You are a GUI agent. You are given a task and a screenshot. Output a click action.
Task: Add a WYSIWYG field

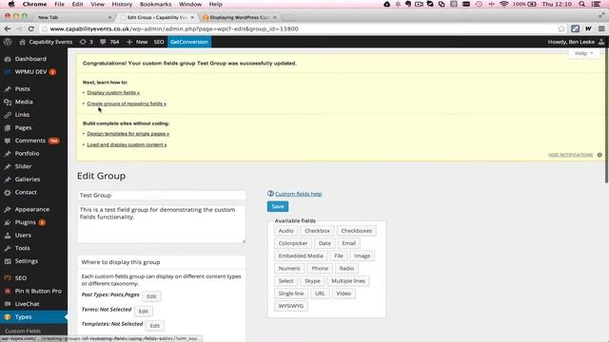[x=291, y=306]
